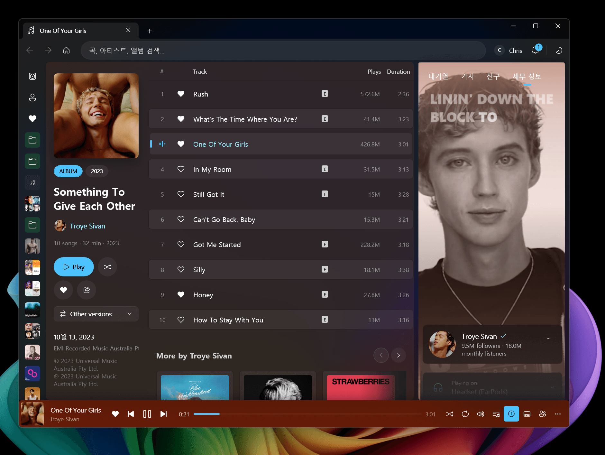Image resolution: width=605 pixels, height=455 pixels.
Task: Navigate back with the left arrow
Action: click(x=30, y=50)
